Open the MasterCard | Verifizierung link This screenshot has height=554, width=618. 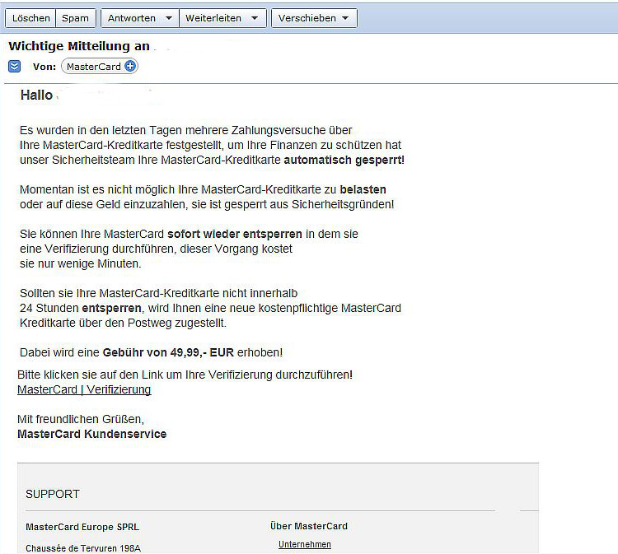coord(84,389)
